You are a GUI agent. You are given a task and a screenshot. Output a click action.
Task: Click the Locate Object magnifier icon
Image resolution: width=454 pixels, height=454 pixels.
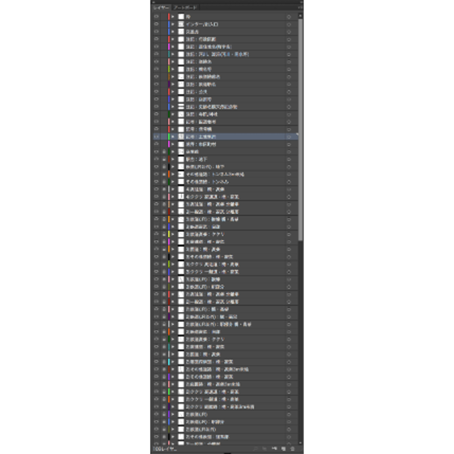255,449
